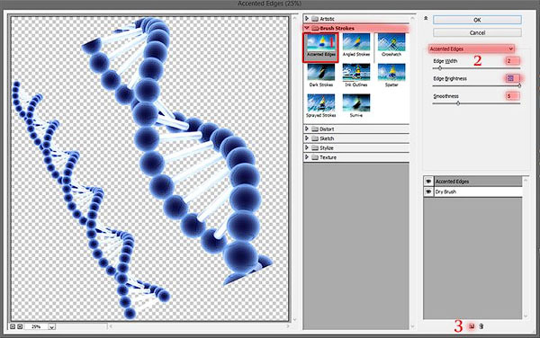Image resolution: width=540 pixels, height=338 pixels.
Task: Click the zoom in plus button
Action: click(x=20, y=326)
